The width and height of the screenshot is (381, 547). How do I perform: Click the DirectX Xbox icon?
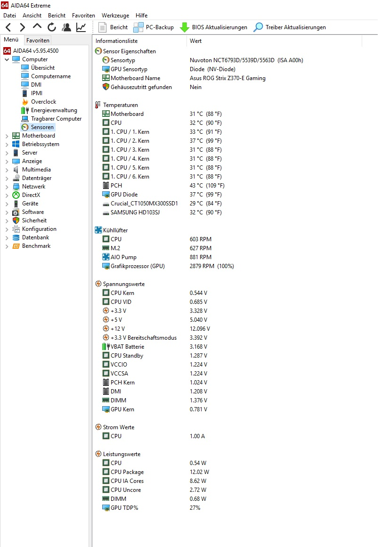[16, 195]
